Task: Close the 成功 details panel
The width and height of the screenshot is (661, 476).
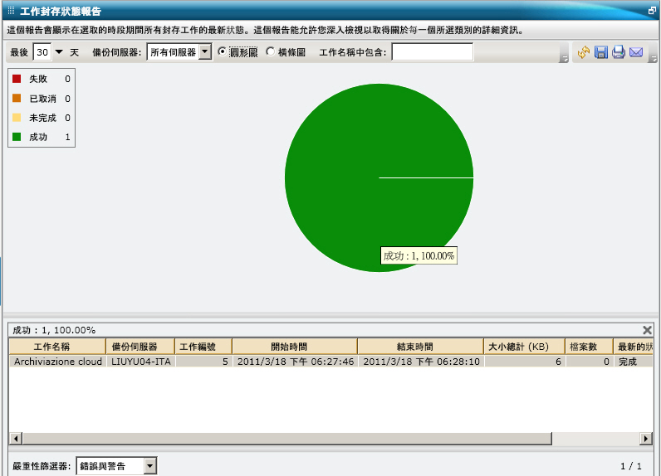Action: click(x=647, y=330)
